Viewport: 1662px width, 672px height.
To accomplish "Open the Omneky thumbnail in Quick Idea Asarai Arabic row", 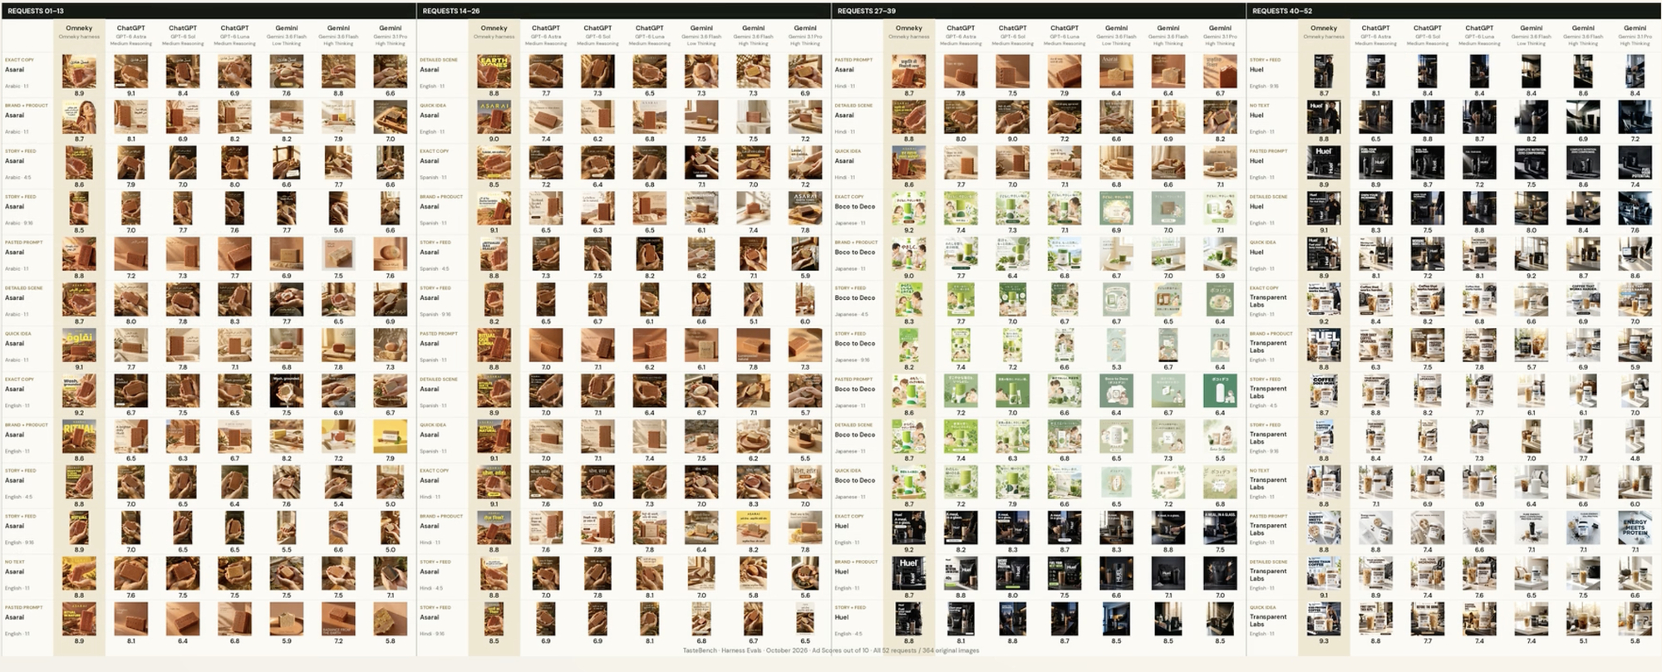I will click(x=79, y=346).
